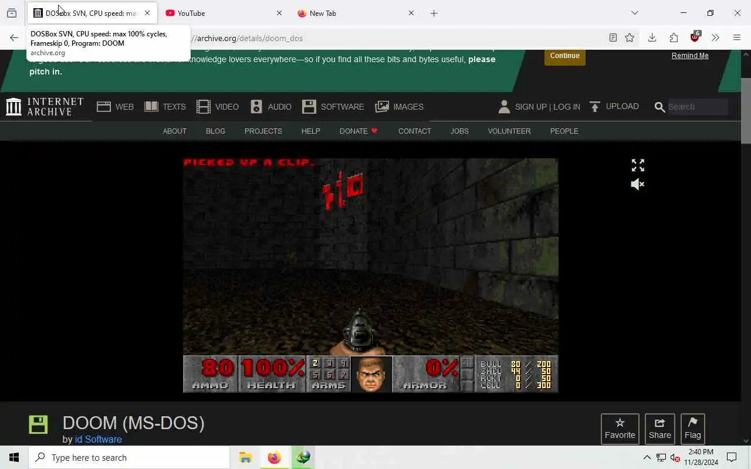
Task: Open the HELP link
Action: pyautogui.click(x=310, y=131)
